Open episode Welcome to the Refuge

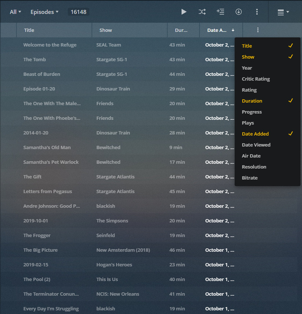50,45
